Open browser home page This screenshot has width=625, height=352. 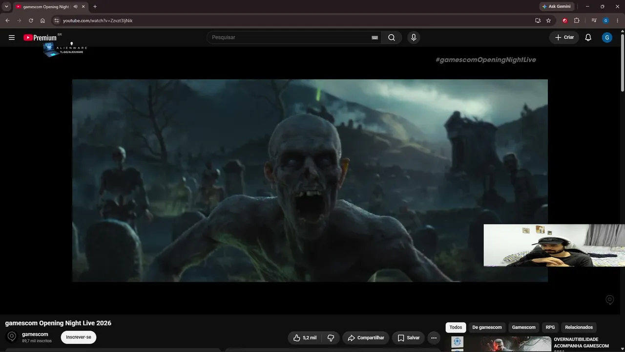(x=42, y=21)
